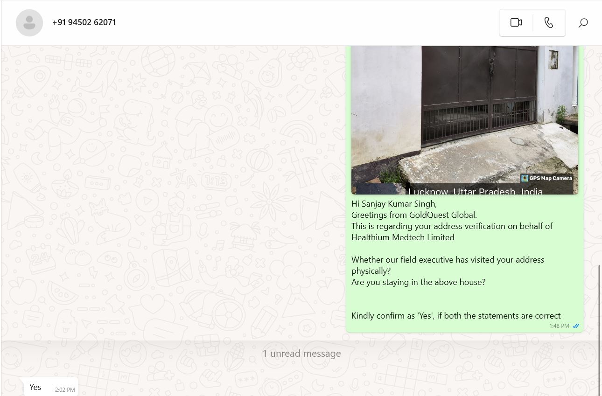
Task: Open the gate photo attachment
Action: pyautogui.click(x=465, y=120)
